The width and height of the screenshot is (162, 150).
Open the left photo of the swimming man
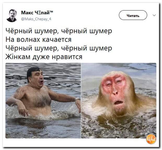click(43, 101)
